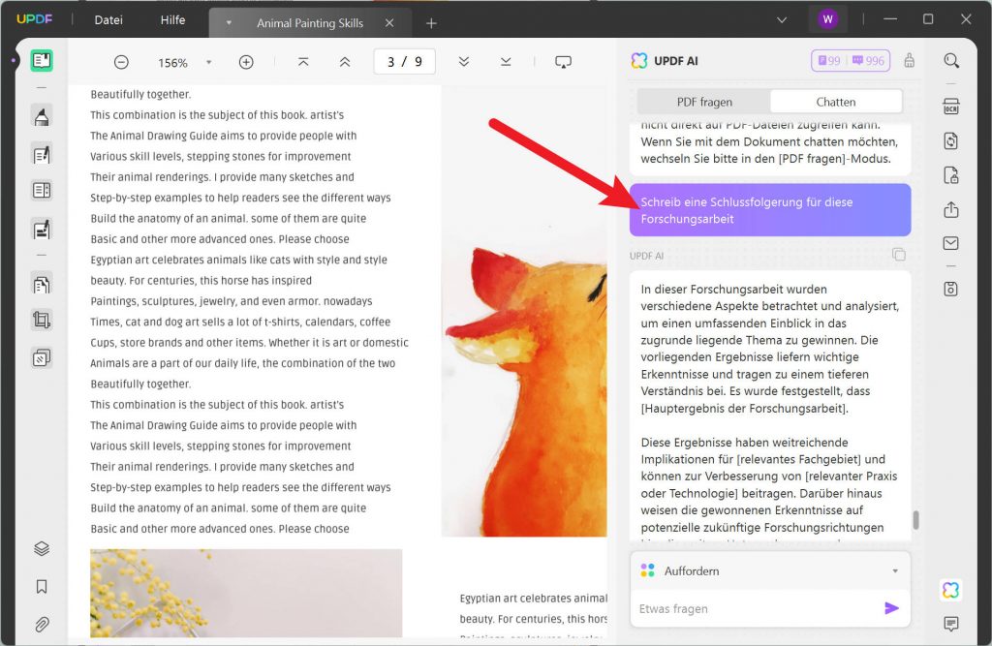
Task: Open the Datei menu
Action: point(108,20)
